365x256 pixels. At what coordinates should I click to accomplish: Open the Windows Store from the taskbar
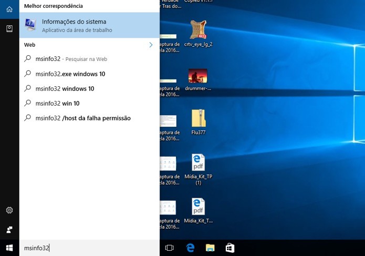230,248
